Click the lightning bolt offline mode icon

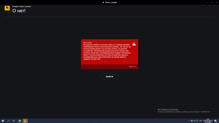pos(103,2)
